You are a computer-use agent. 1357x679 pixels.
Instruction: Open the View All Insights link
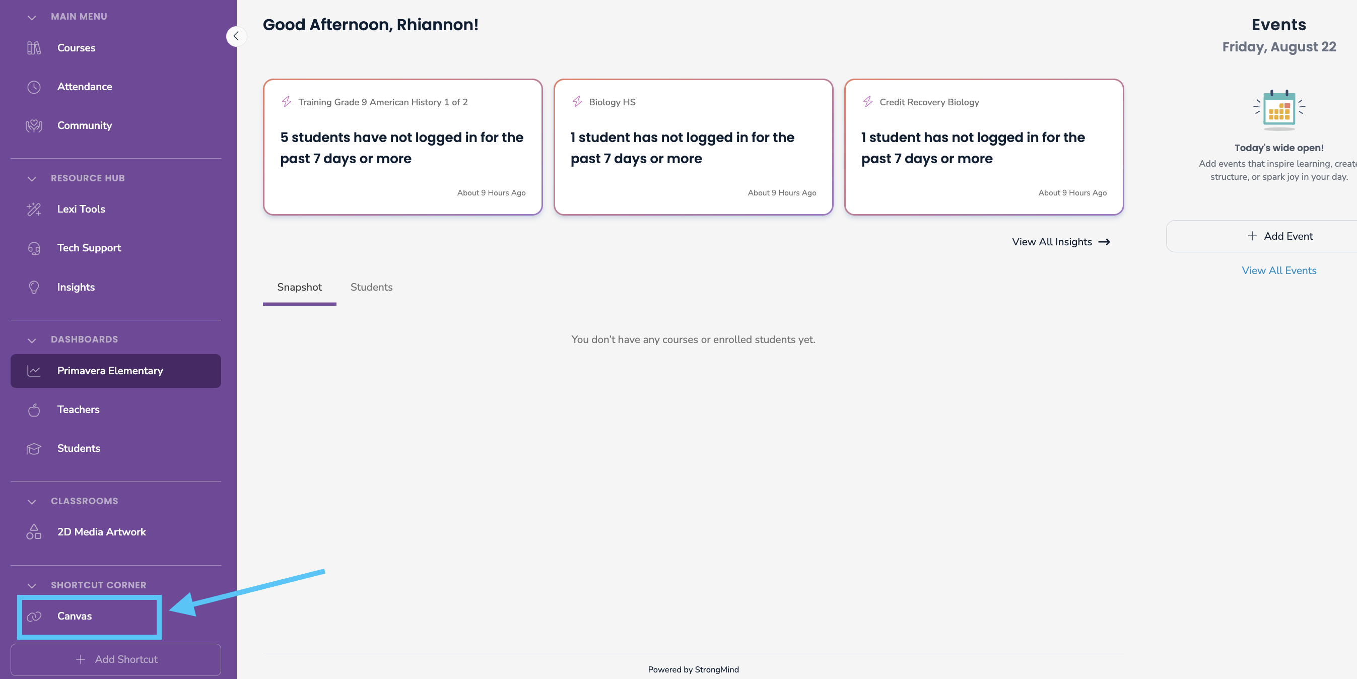coord(1061,242)
